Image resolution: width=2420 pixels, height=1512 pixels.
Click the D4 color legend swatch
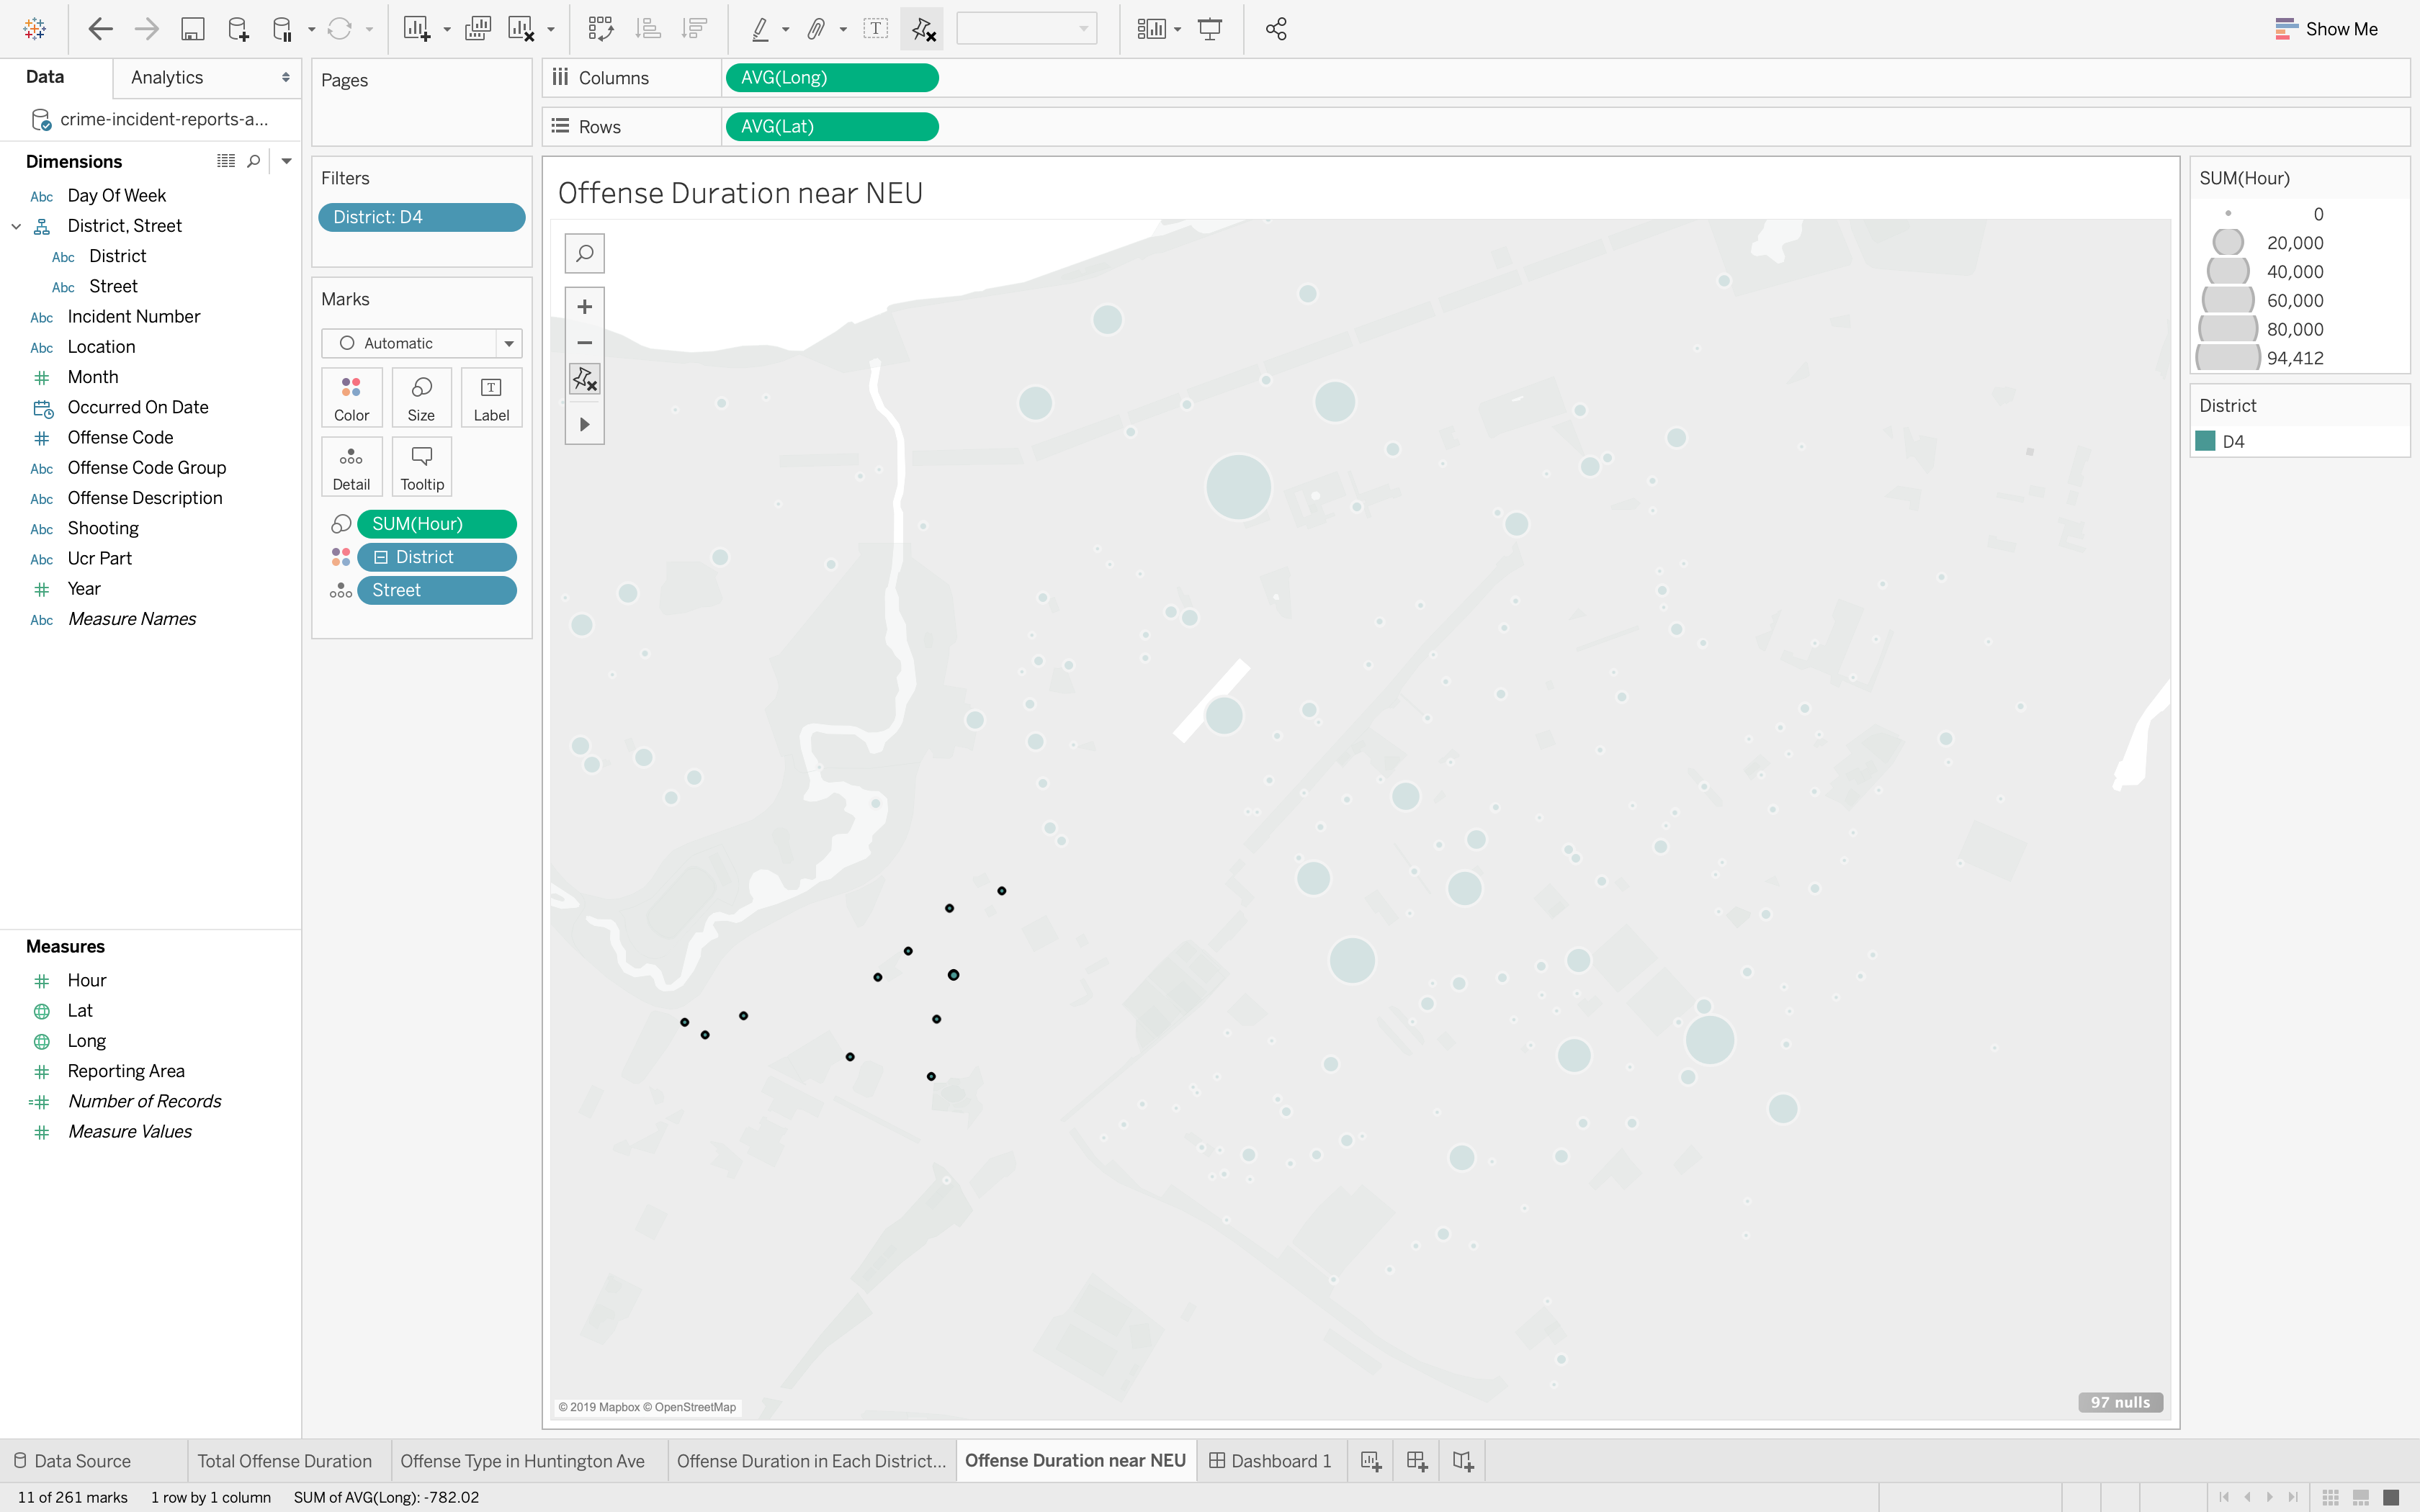tap(2205, 441)
